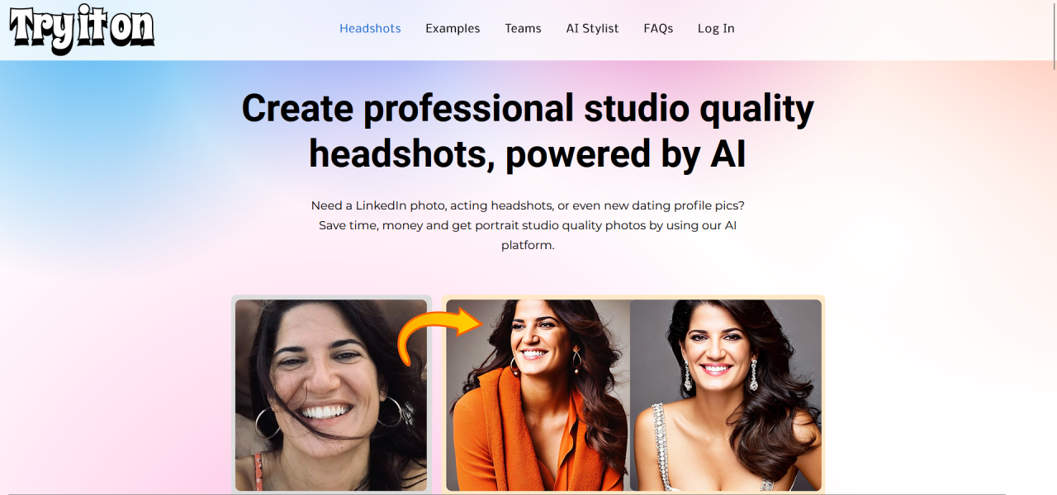Select the silver dress headshot
This screenshot has width=1057, height=495.
click(725, 396)
